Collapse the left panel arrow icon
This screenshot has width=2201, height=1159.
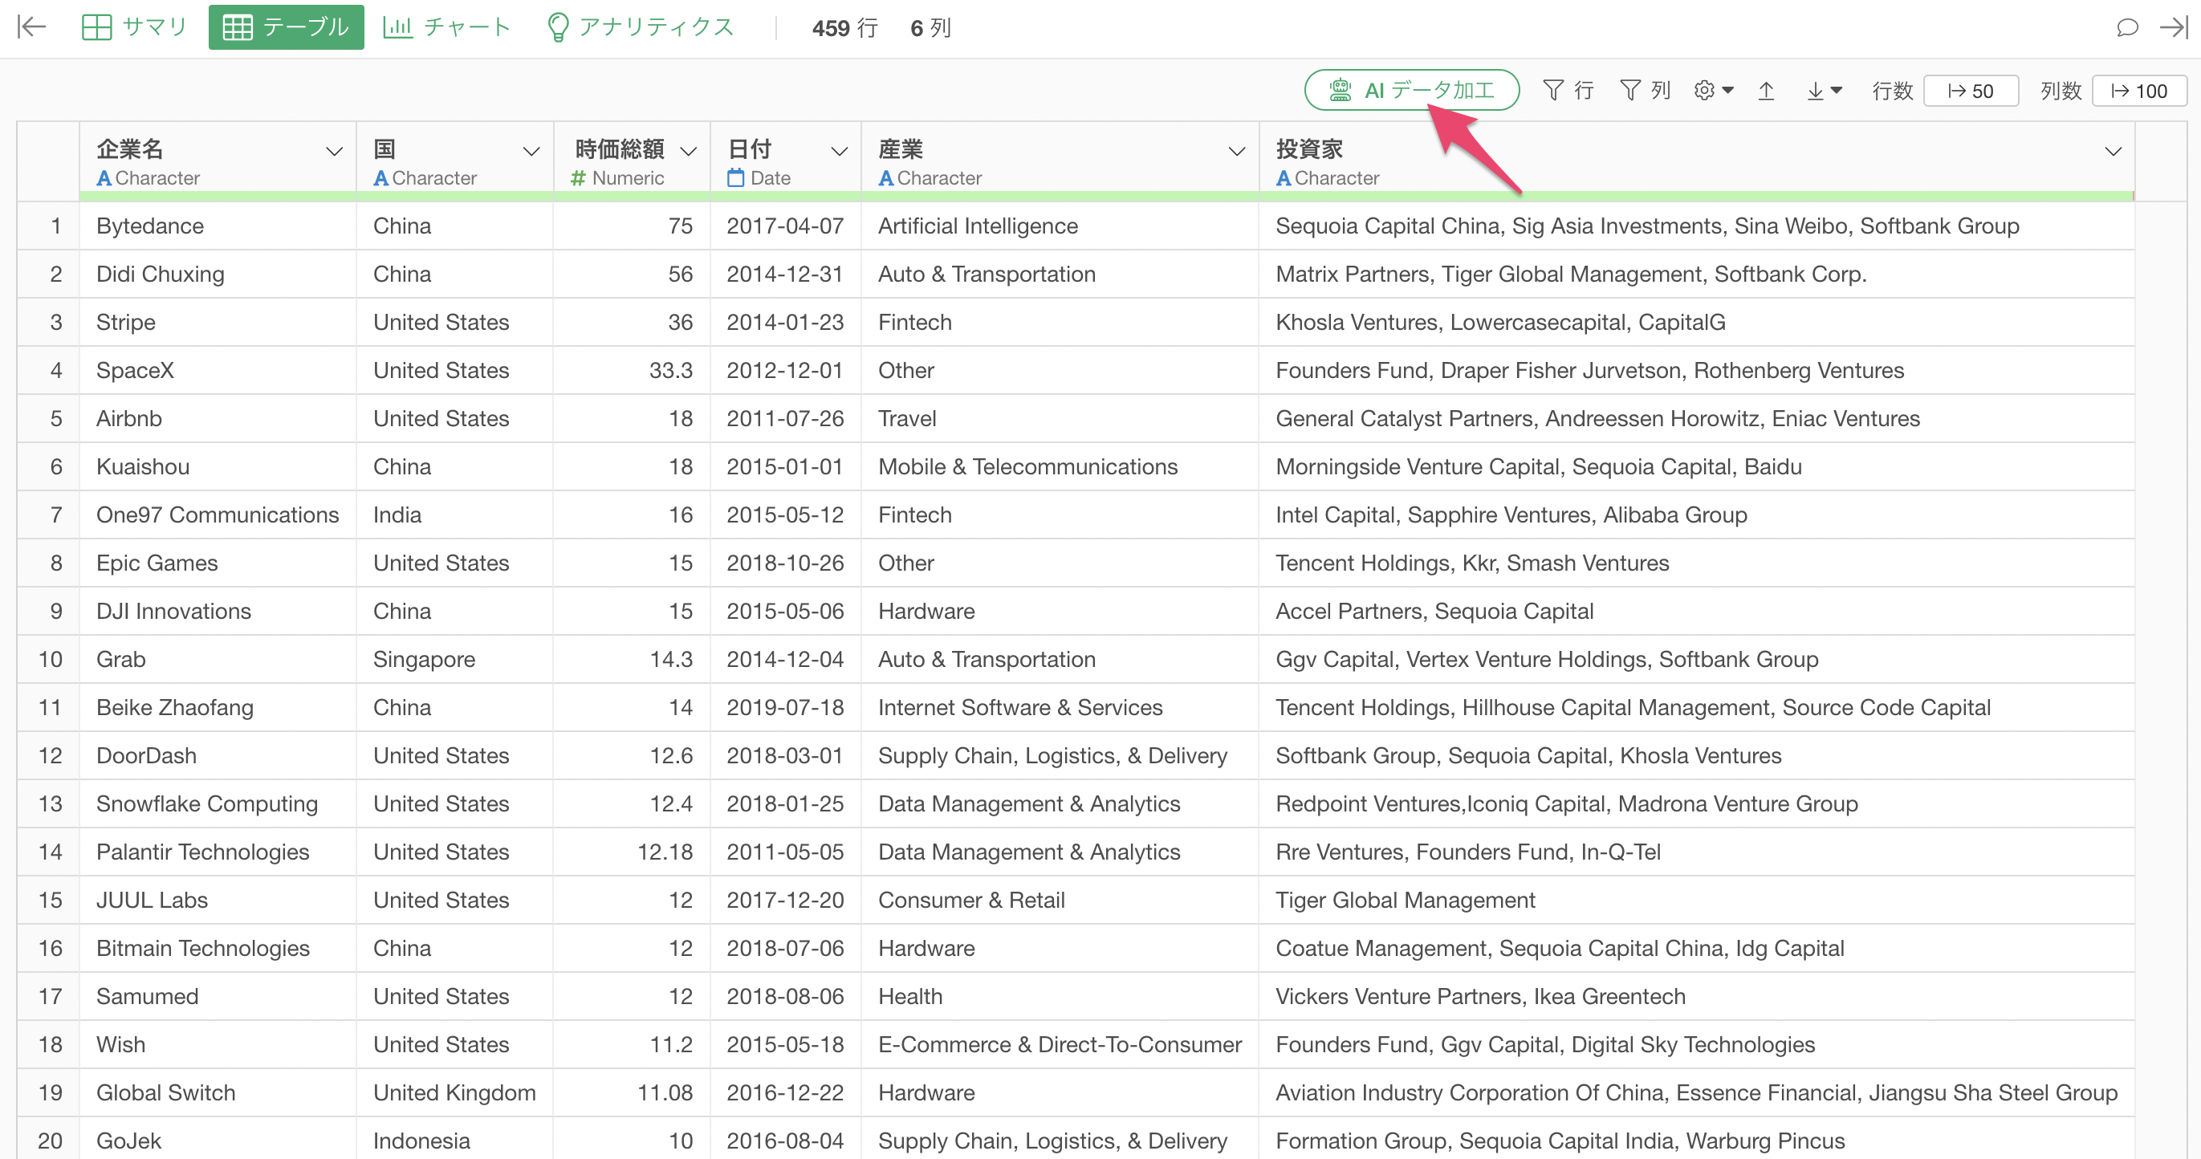click(x=31, y=27)
